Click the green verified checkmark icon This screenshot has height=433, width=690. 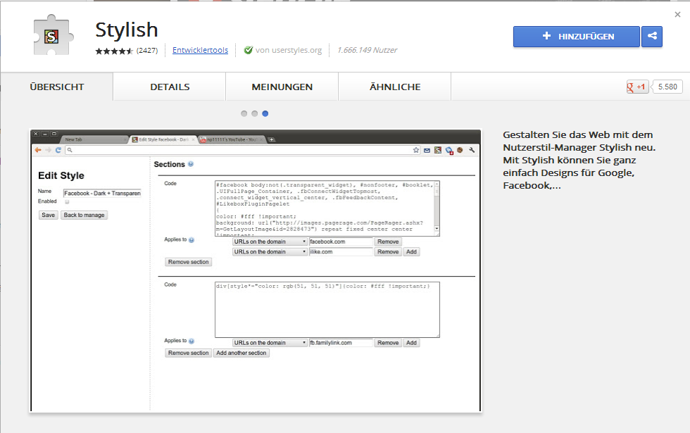coord(248,50)
